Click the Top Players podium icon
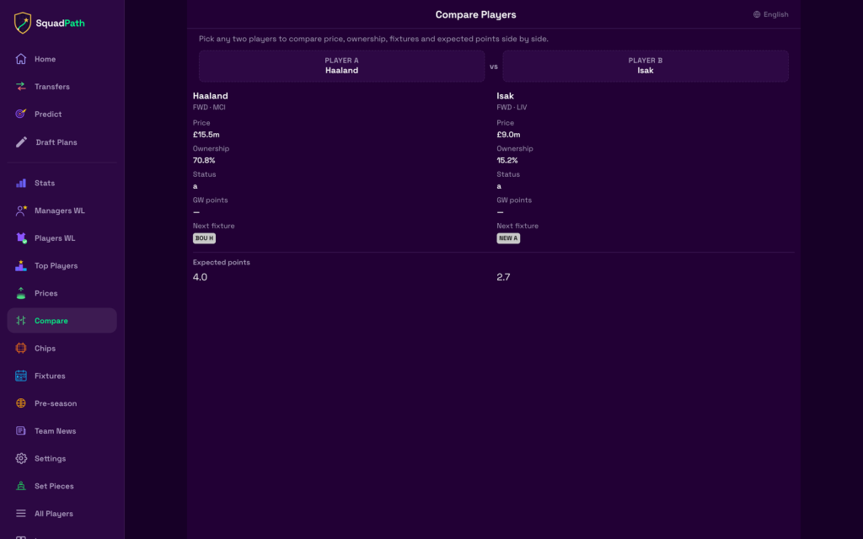 pyautogui.click(x=21, y=265)
